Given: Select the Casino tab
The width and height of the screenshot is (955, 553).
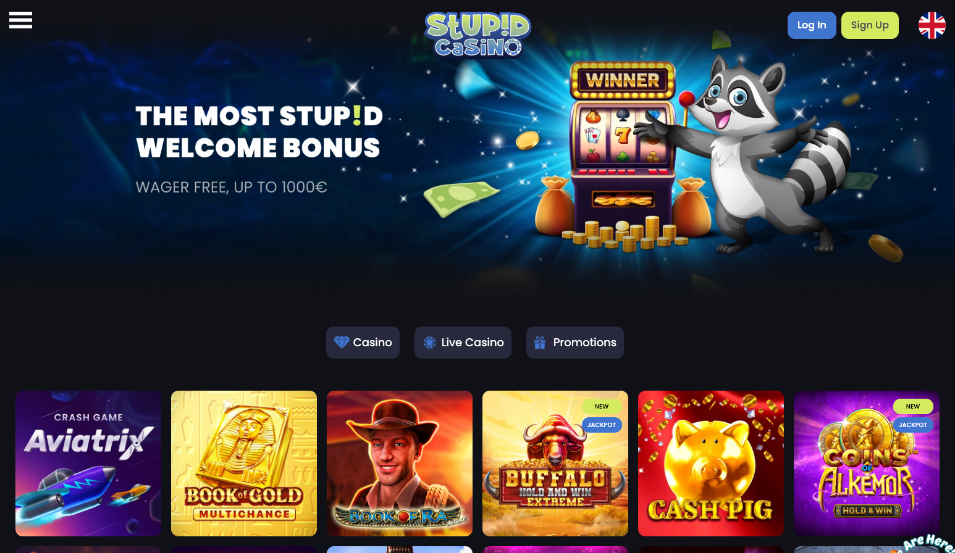Looking at the screenshot, I should 363,343.
